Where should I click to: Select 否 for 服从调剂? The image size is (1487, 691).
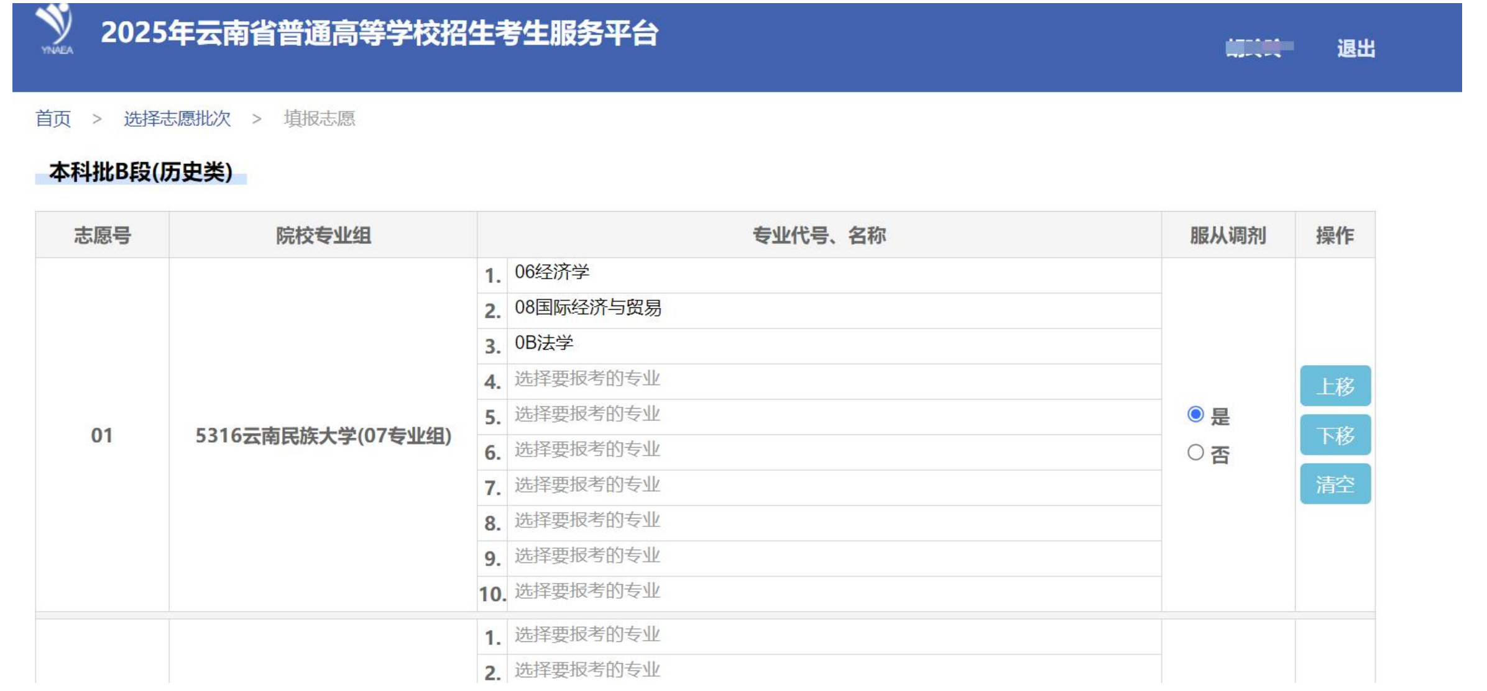pos(1195,453)
